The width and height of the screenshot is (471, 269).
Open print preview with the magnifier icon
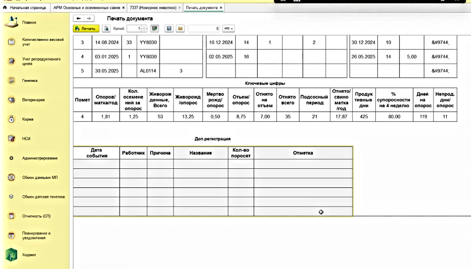click(x=106, y=29)
